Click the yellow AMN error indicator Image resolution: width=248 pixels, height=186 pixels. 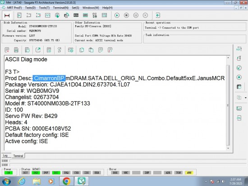189,173
